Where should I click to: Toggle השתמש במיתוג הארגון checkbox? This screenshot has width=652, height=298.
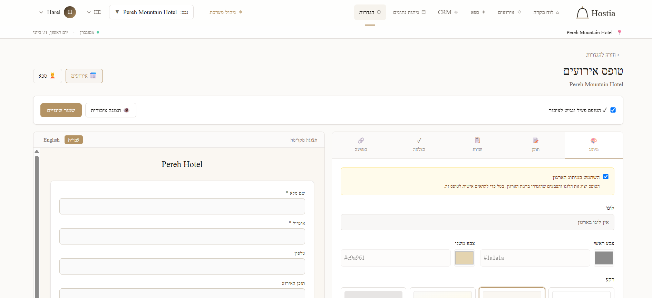[x=606, y=177]
